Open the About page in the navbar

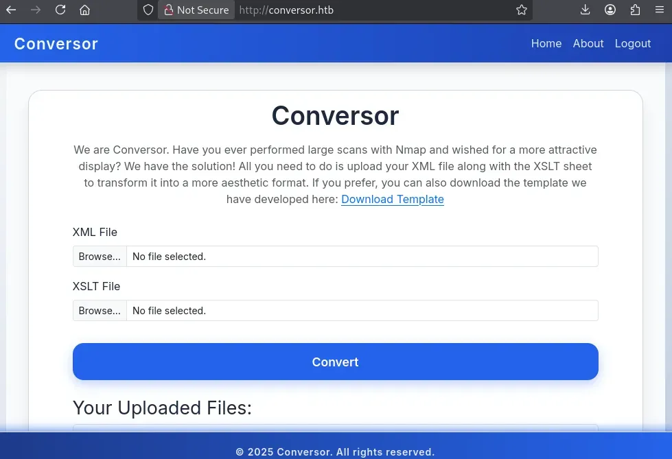[588, 43]
